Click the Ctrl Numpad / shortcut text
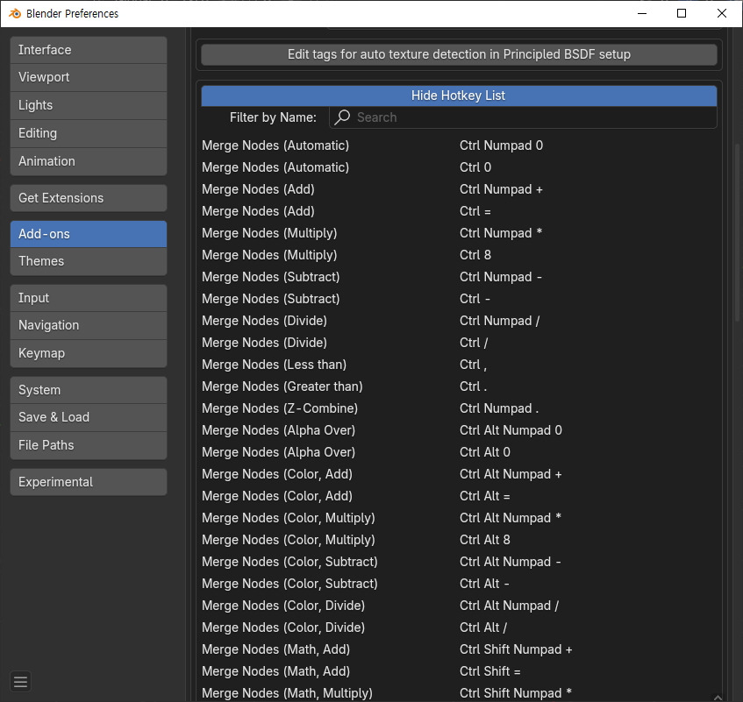743x702 pixels. (499, 321)
